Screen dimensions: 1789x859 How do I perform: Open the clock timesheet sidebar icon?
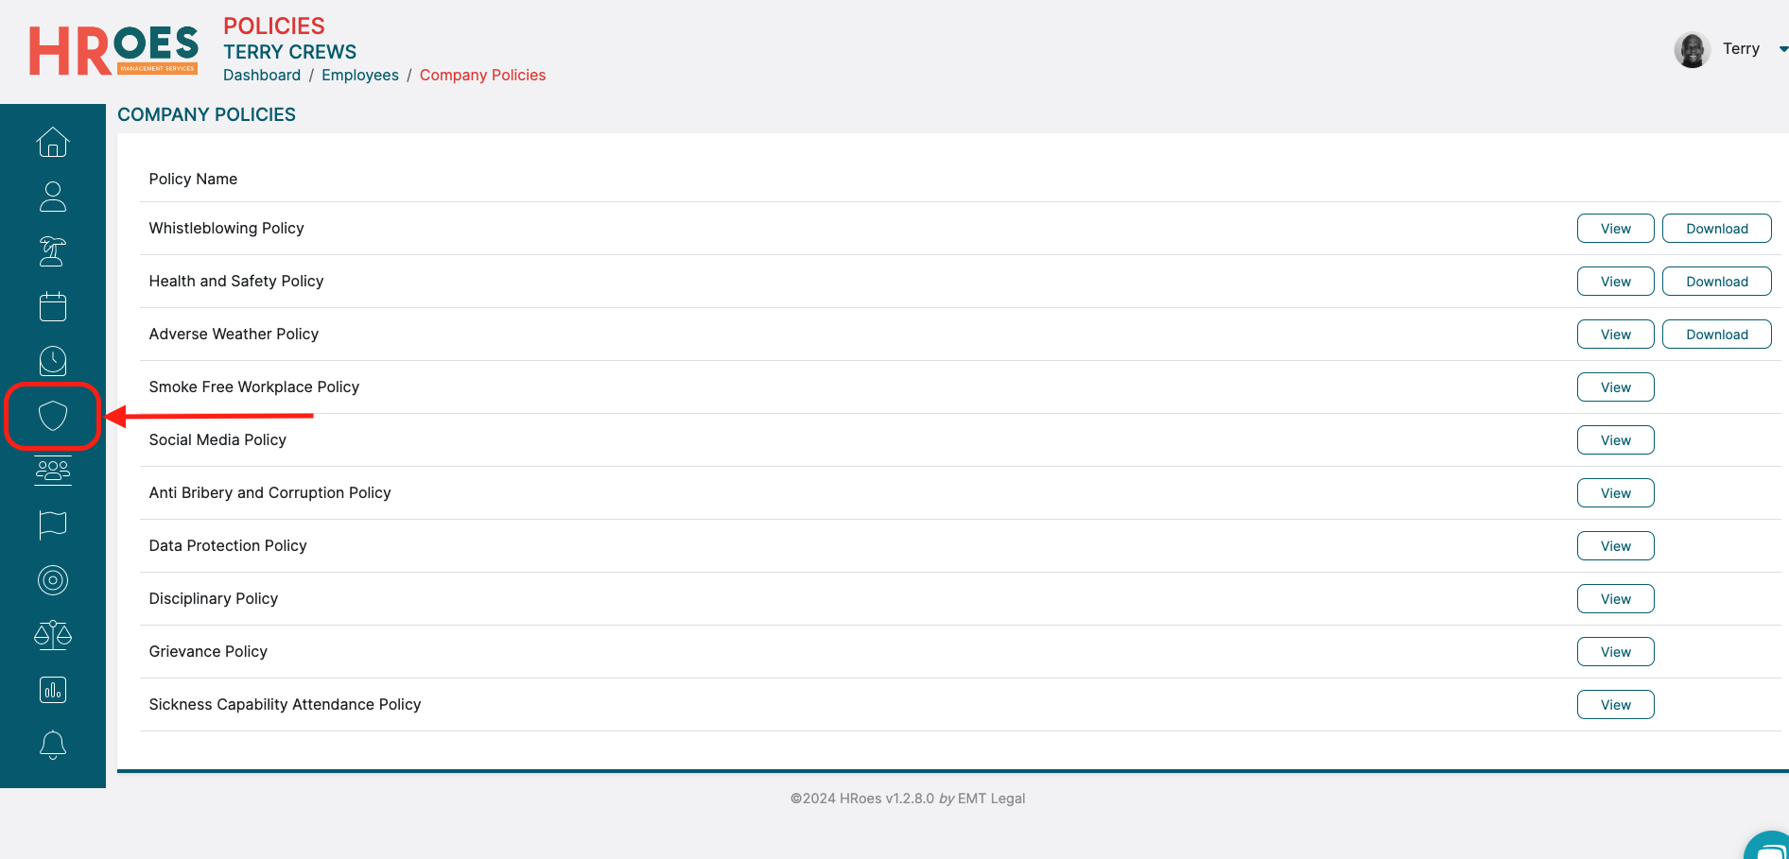click(53, 361)
